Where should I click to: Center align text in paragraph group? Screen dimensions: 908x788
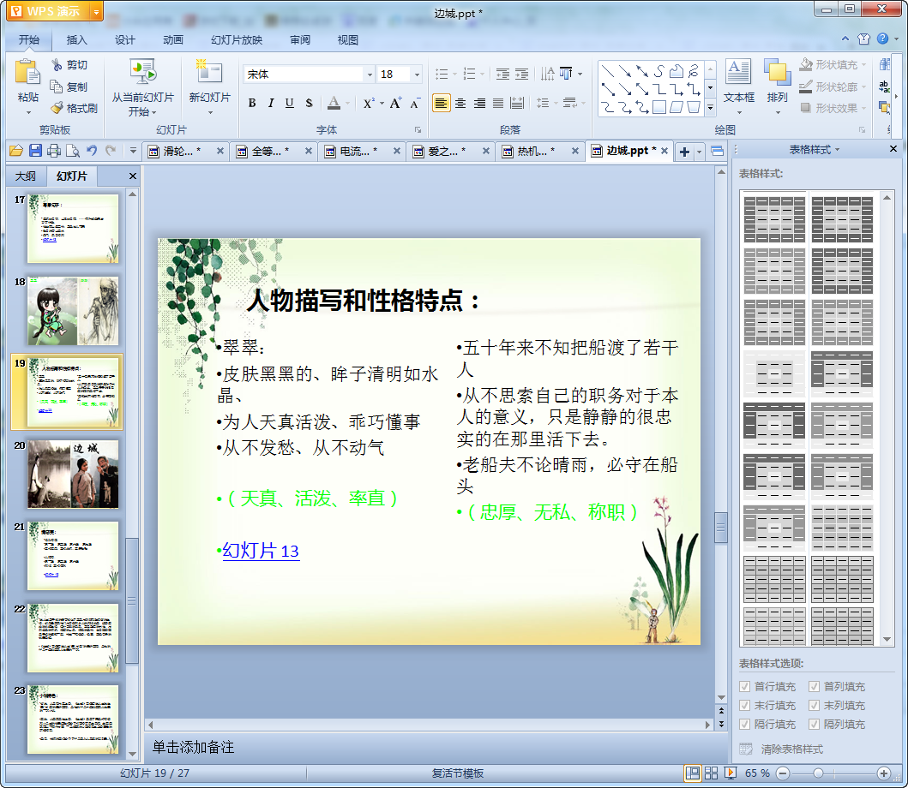click(x=460, y=103)
